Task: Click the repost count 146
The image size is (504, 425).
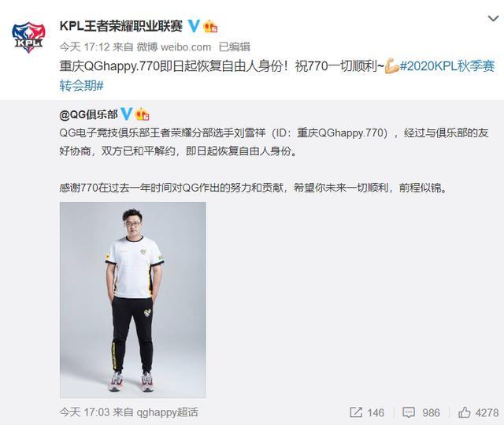Action: tap(376, 412)
